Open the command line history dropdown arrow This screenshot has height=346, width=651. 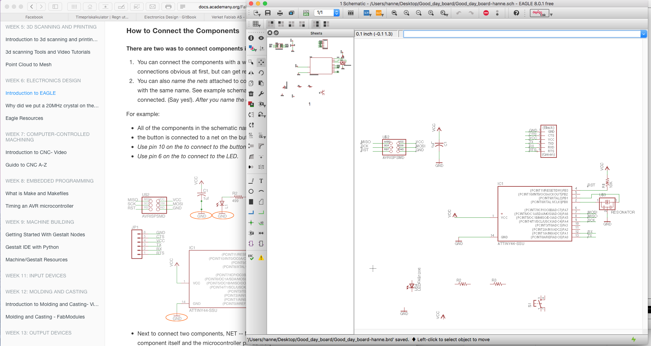(644, 34)
